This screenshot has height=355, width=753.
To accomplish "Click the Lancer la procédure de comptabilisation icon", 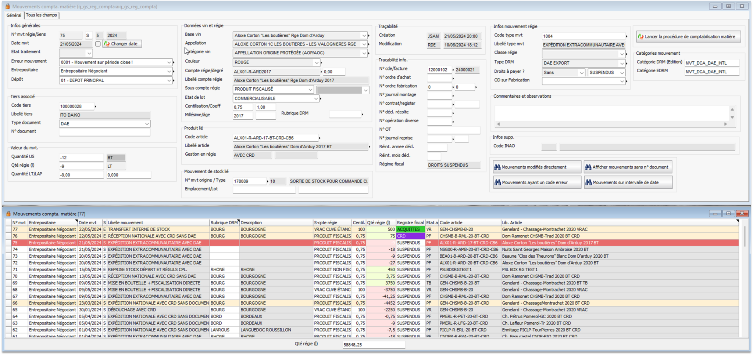I will (x=641, y=37).
